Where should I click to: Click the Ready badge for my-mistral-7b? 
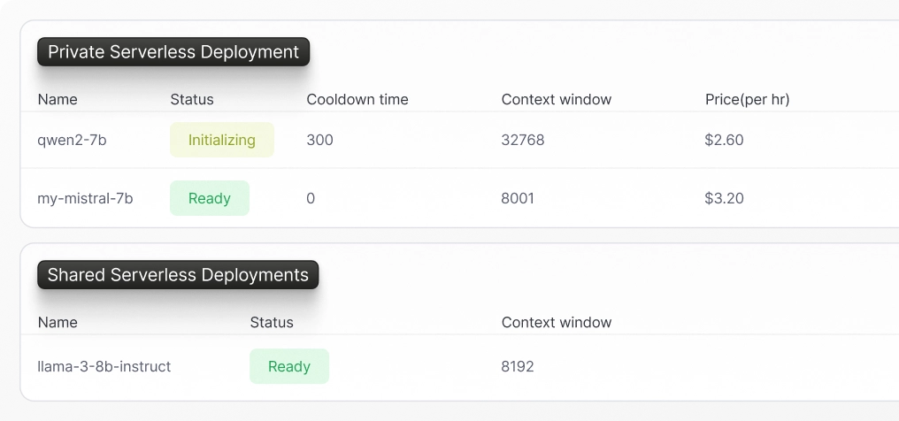tap(210, 198)
